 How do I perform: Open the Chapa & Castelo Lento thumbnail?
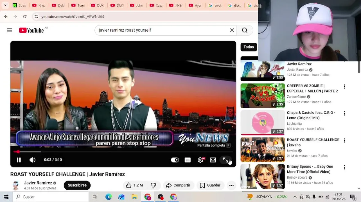[263, 123]
